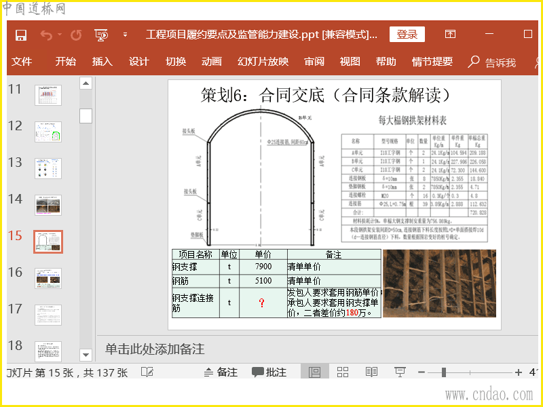Toggle the 备注 notes pane button
The width and height of the screenshot is (543, 407).
221,372
